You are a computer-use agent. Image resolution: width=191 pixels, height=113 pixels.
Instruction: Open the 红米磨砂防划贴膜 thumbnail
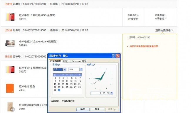coord(10,107)
